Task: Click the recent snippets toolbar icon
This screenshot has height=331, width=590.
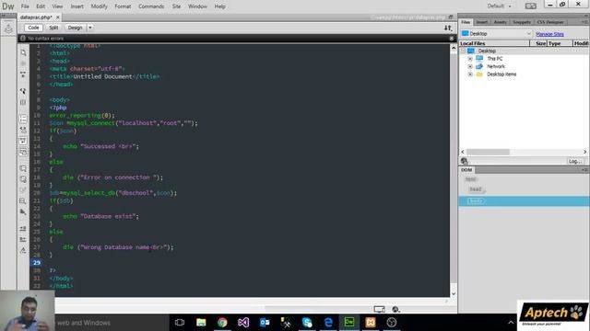Action: click(23, 201)
